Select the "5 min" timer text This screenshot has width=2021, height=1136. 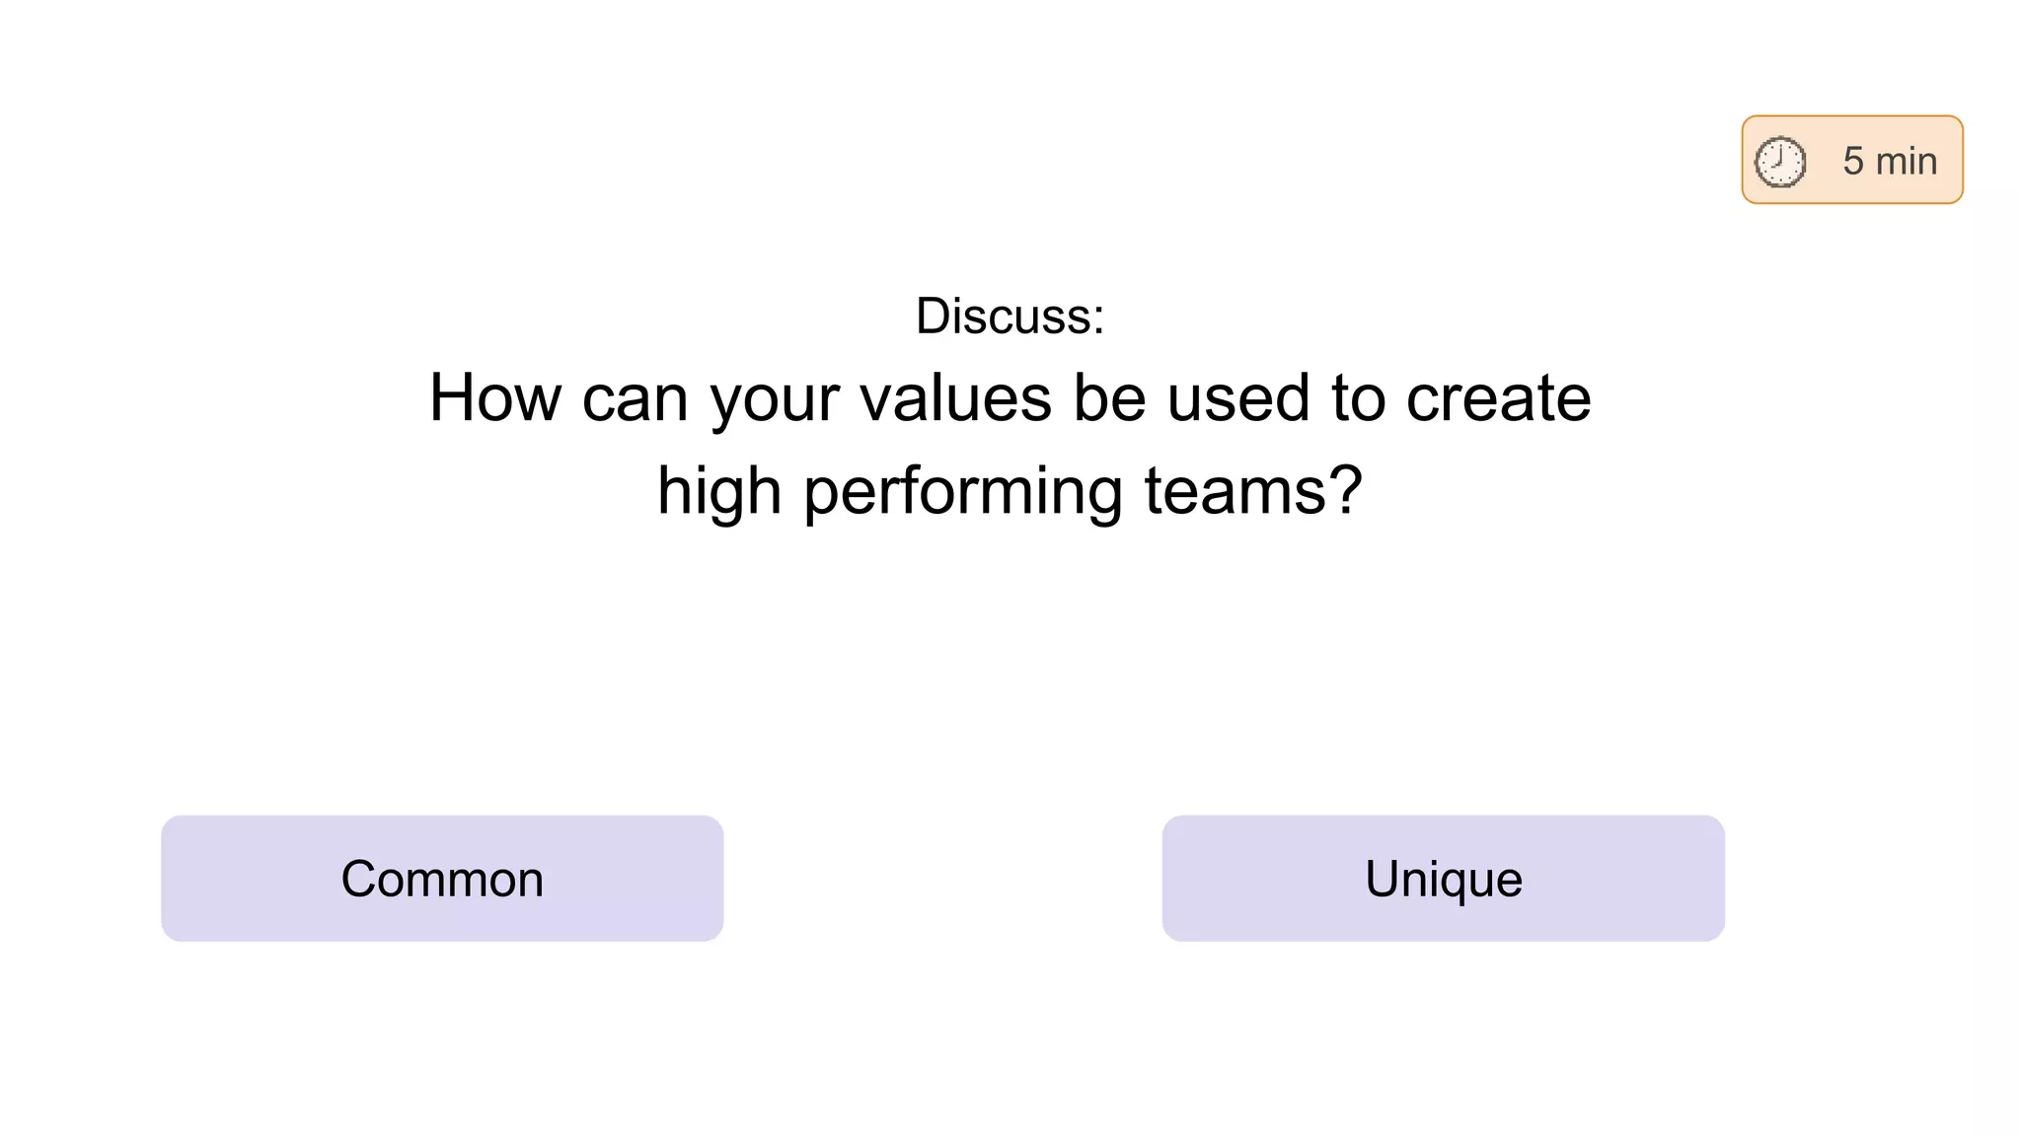[1889, 161]
